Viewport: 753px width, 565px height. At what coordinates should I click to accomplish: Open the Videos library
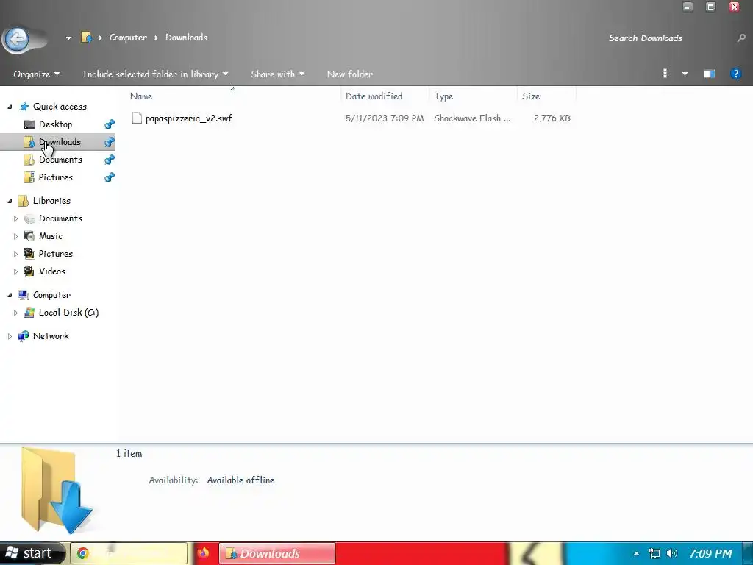[52, 271]
